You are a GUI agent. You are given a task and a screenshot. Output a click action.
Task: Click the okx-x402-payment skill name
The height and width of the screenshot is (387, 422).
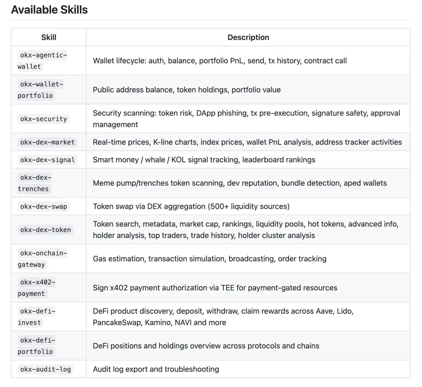[36, 288]
